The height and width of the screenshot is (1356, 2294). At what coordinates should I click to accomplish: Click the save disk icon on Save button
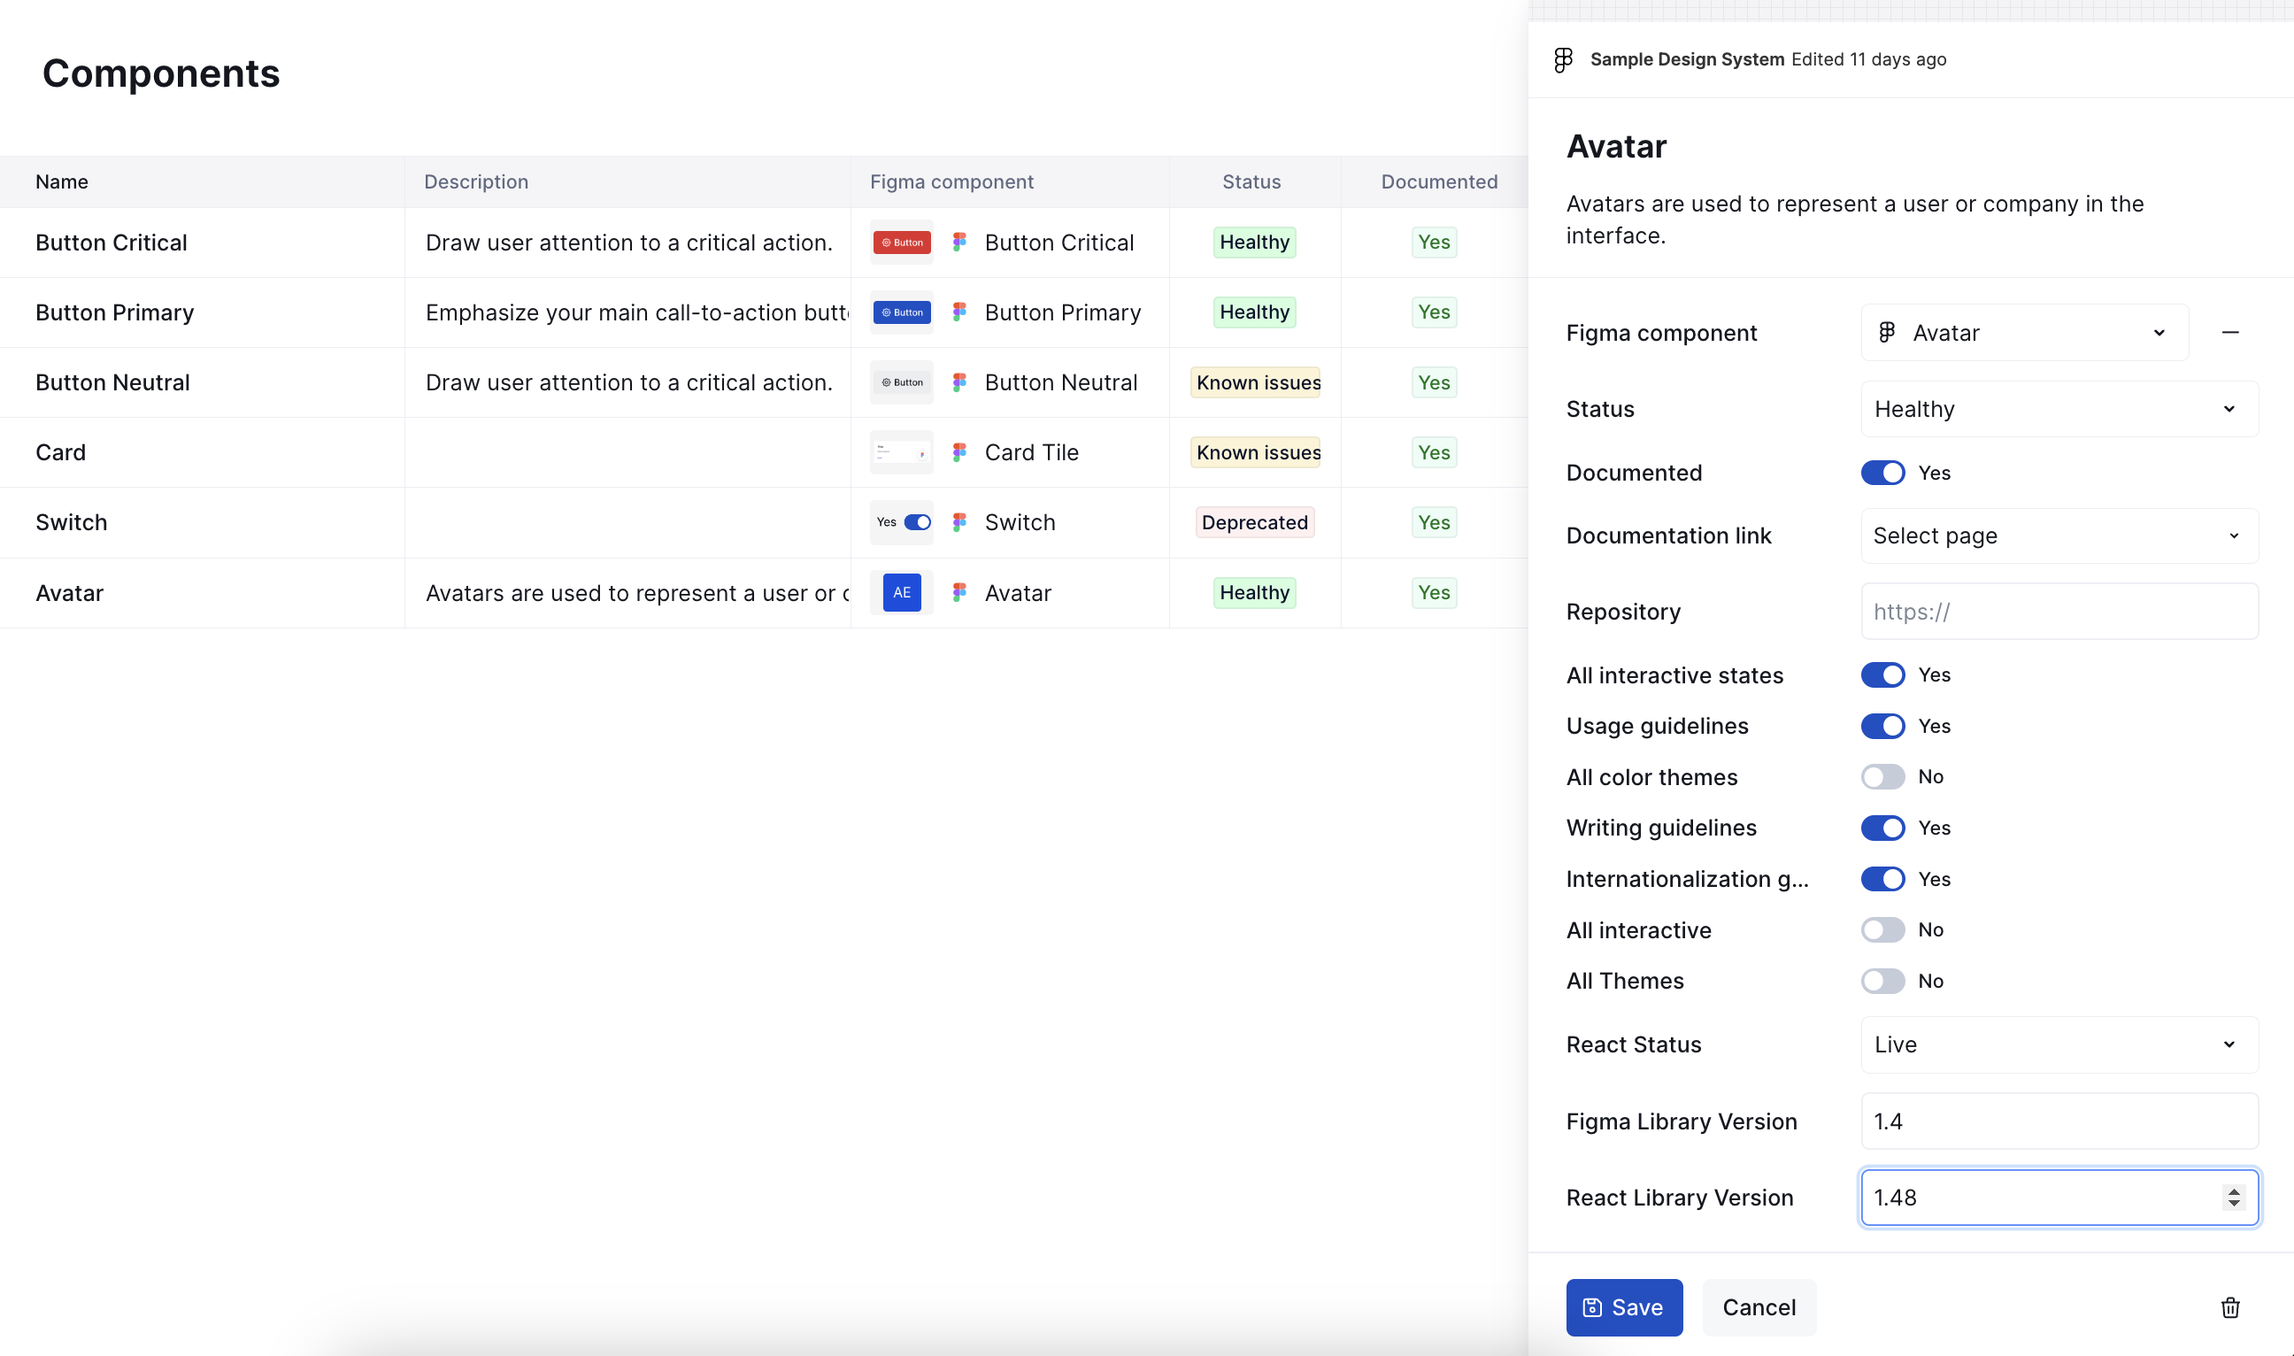click(x=1592, y=1307)
